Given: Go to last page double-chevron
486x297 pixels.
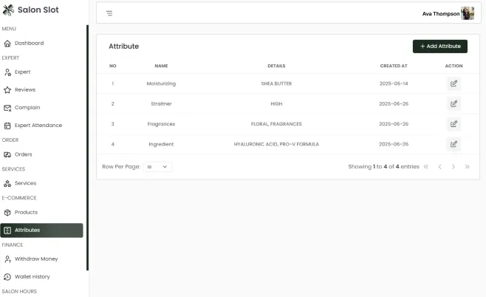Looking at the screenshot, I should coord(467,167).
